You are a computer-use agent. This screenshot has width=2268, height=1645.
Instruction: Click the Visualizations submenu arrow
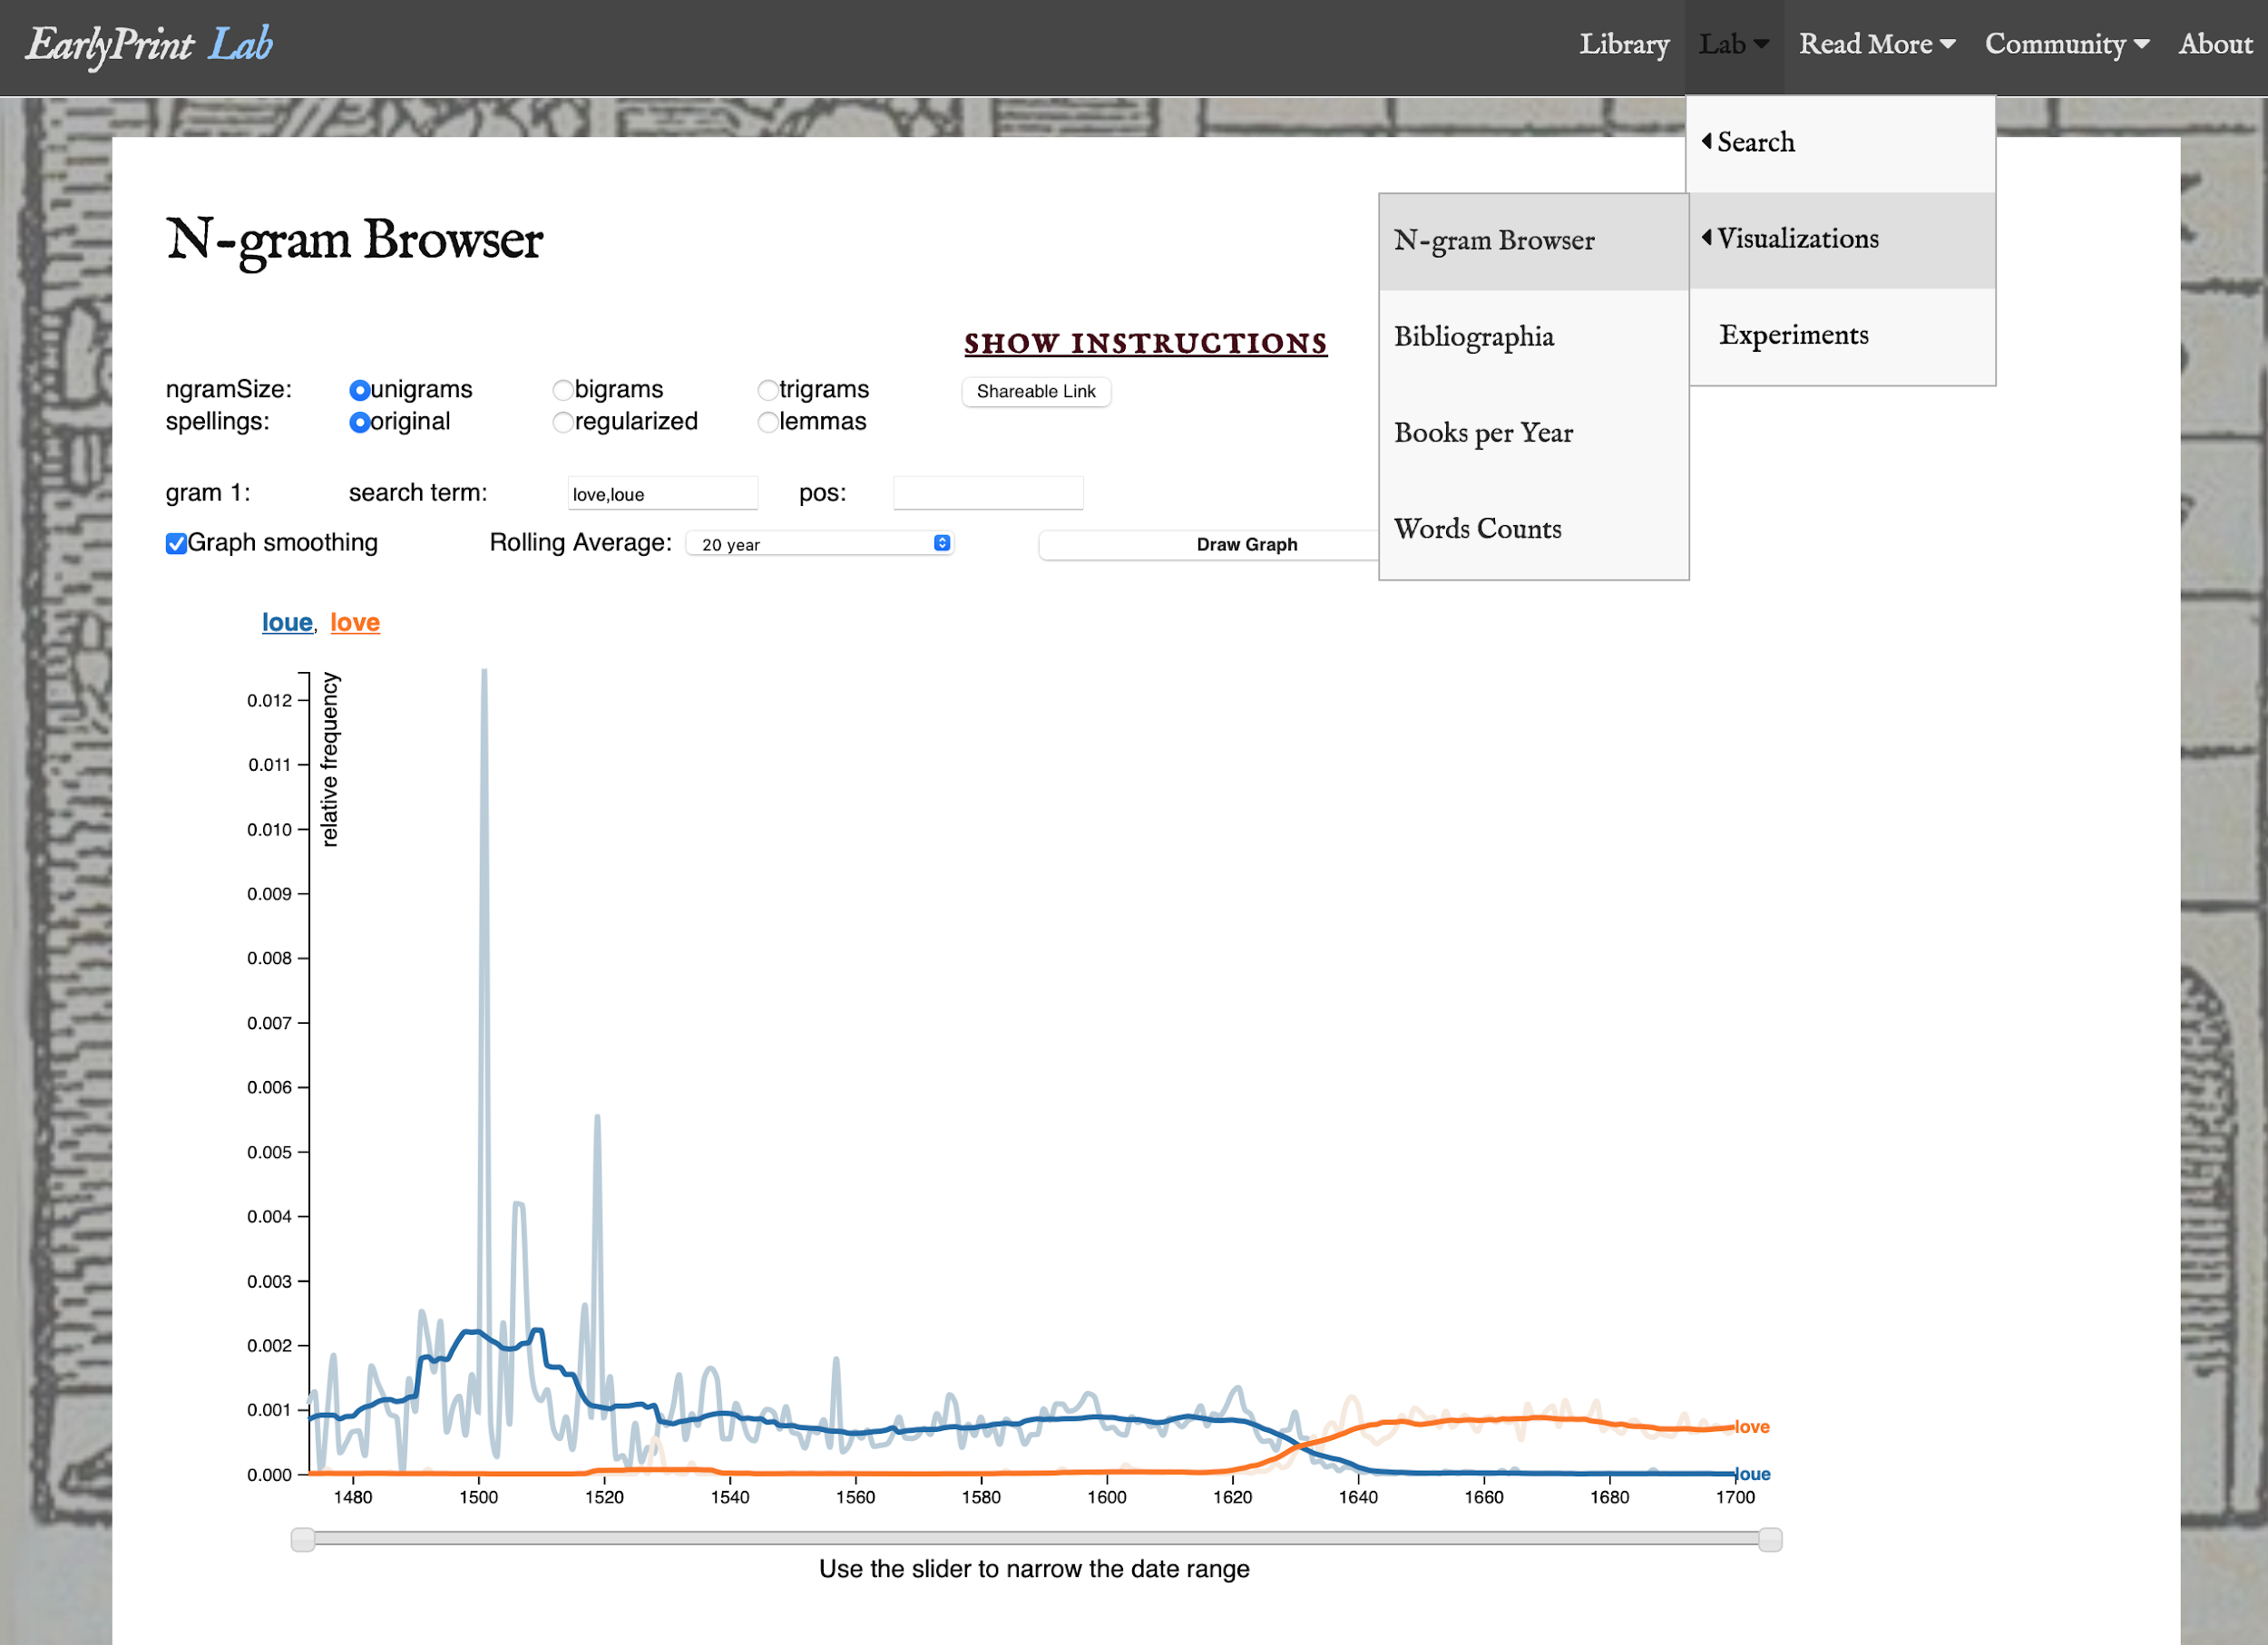(1706, 238)
